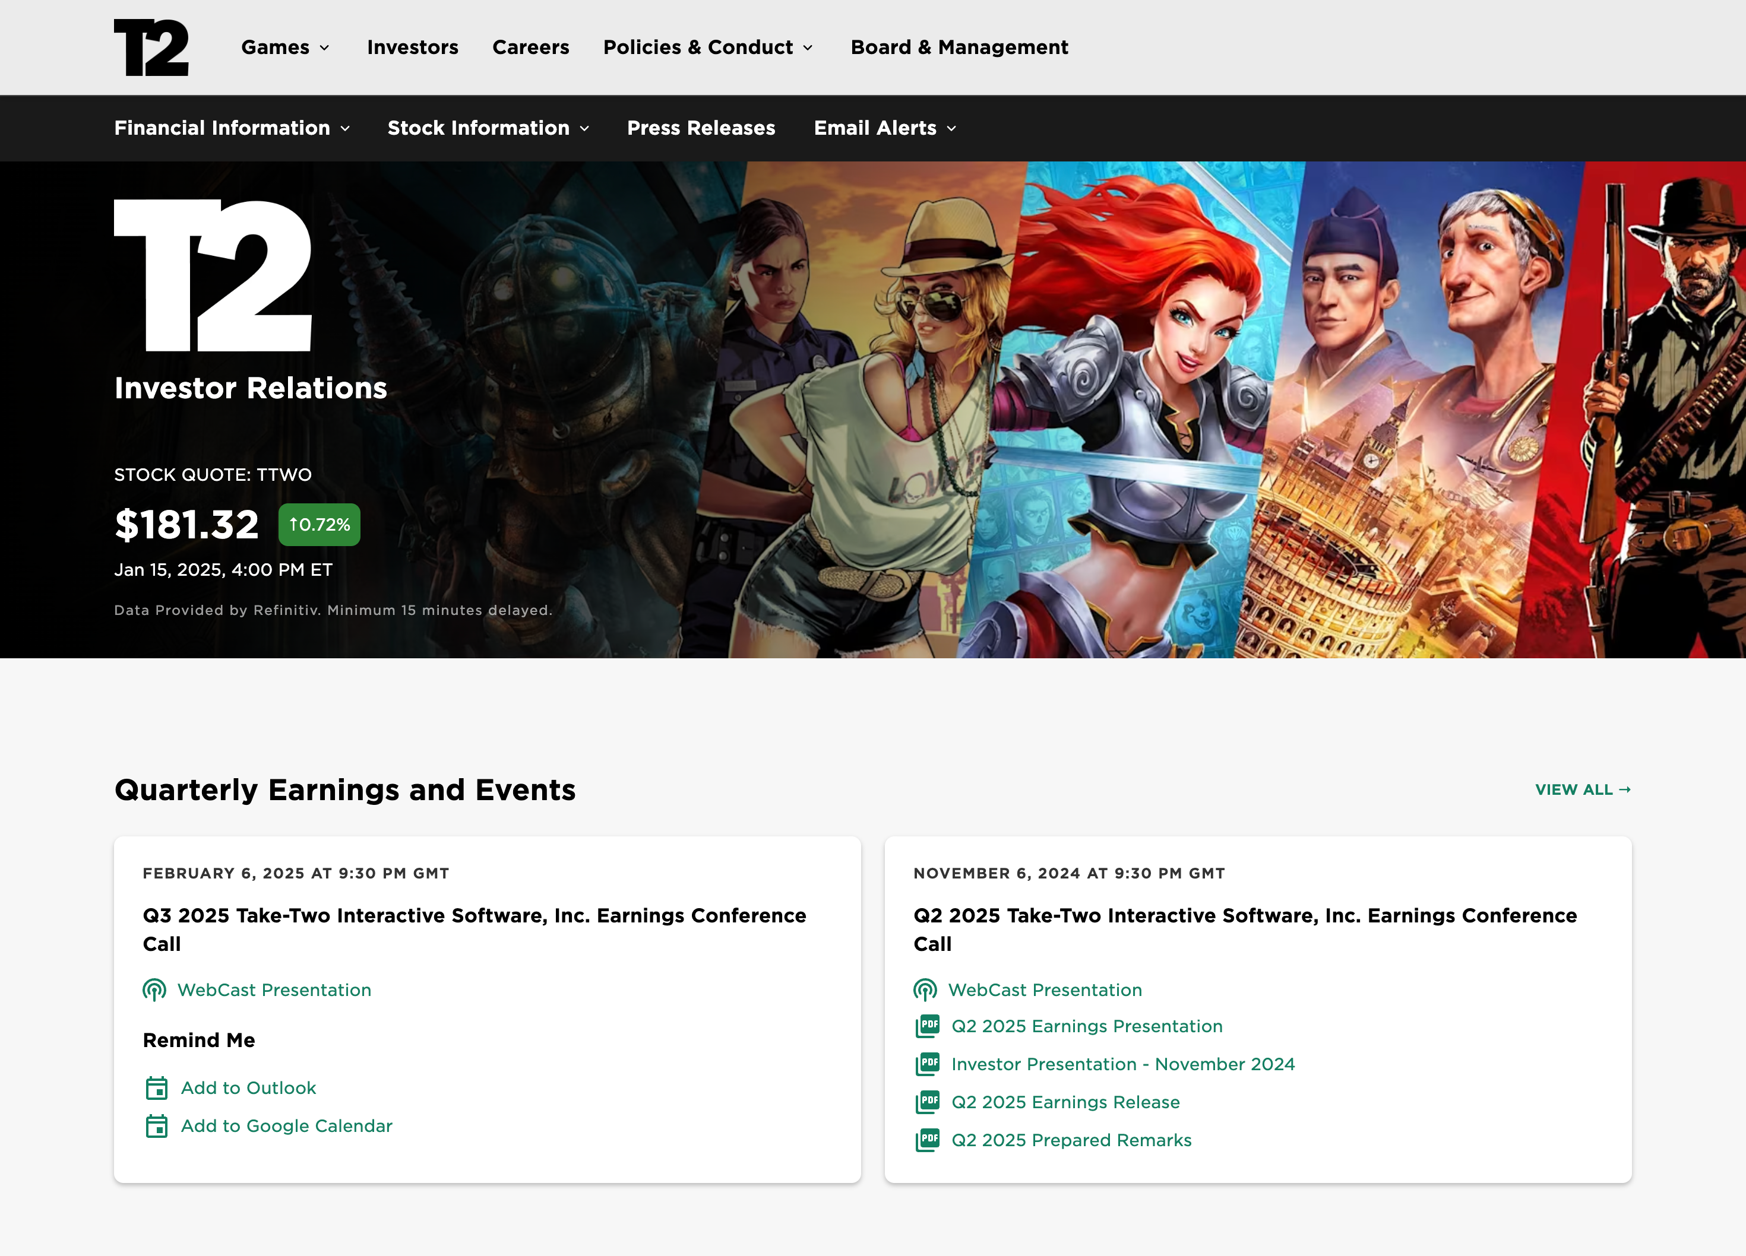Click the T2 logo in header
This screenshot has height=1256, width=1746.
[151, 47]
